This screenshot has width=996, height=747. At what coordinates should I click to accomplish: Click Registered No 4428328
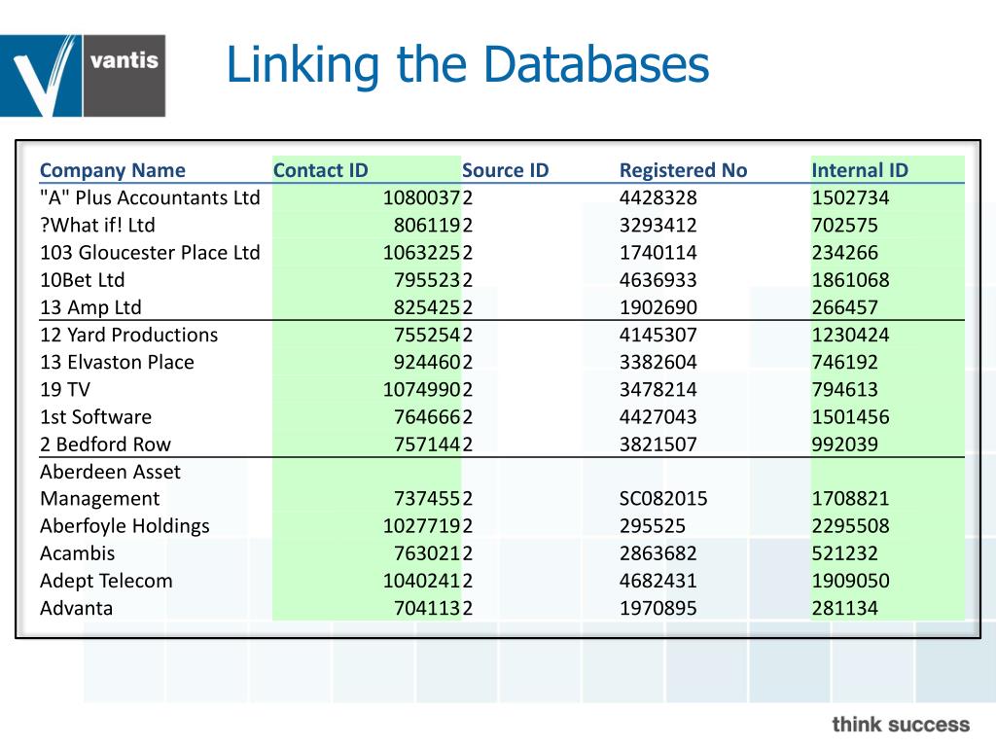658,197
